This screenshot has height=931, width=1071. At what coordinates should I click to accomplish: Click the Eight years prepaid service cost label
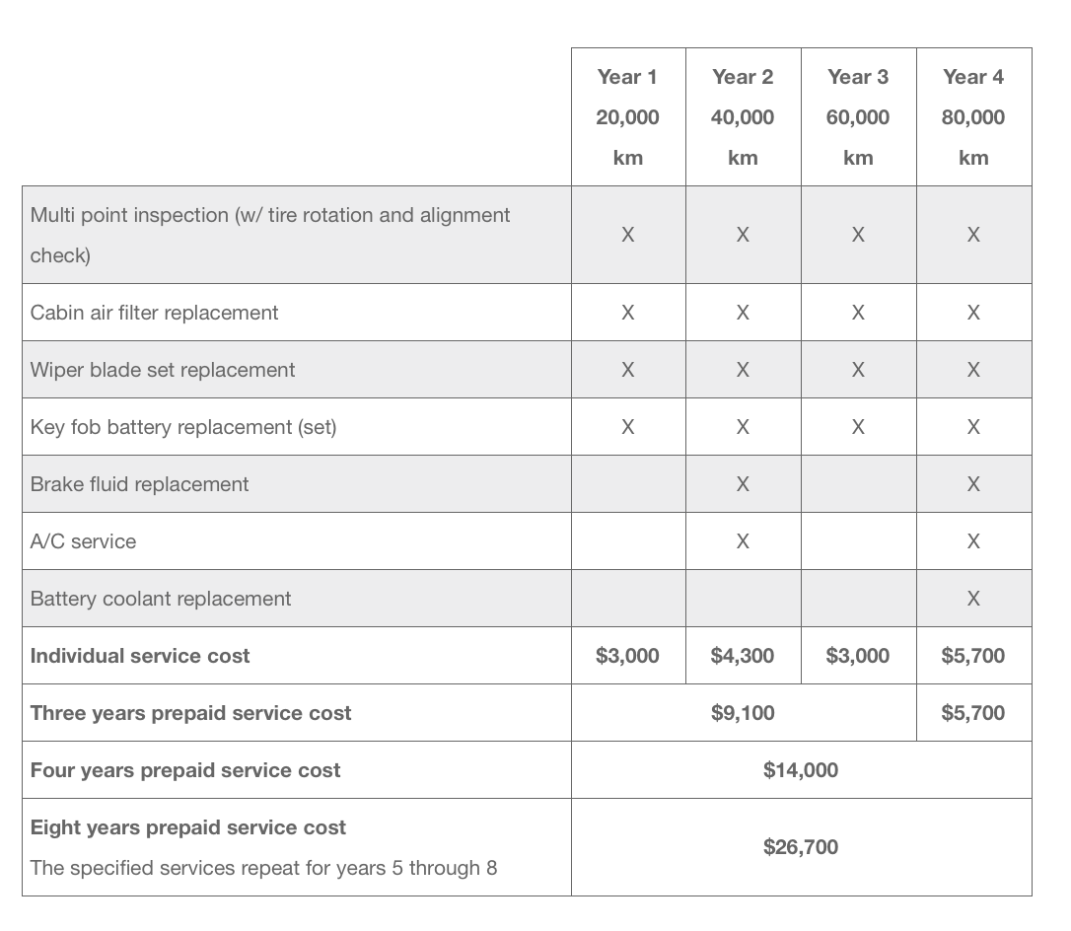[x=188, y=827]
